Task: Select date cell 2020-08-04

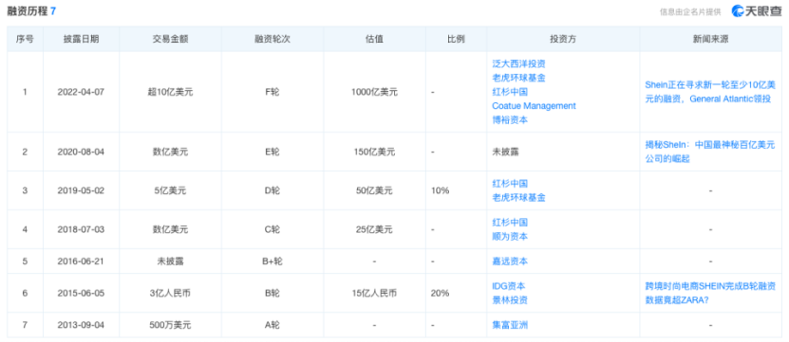Action: [x=81, y=152]
